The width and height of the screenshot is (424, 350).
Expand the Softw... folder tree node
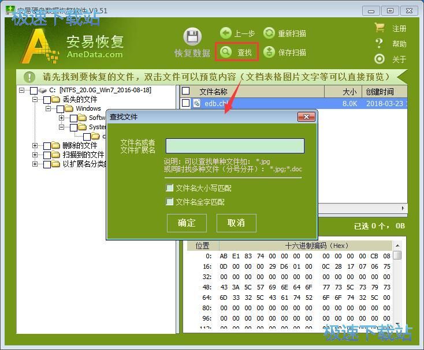point(62,118)
